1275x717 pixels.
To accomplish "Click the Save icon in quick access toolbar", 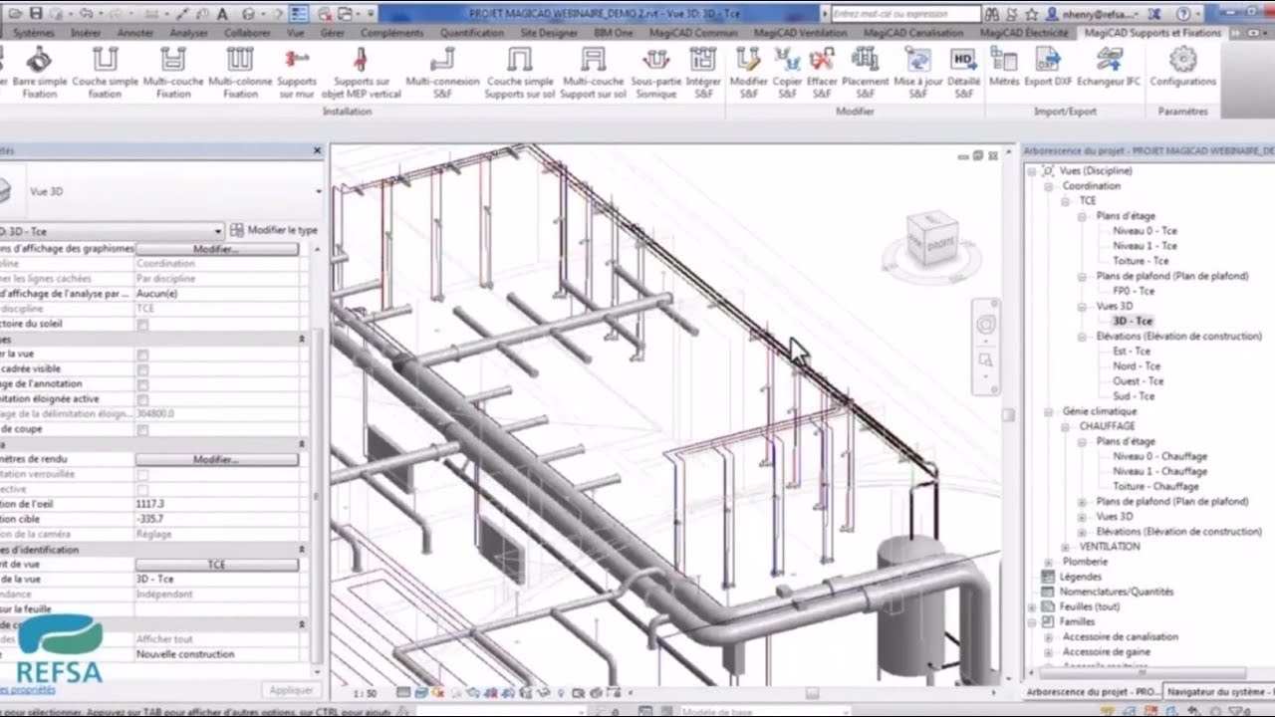I will point(36,13).
